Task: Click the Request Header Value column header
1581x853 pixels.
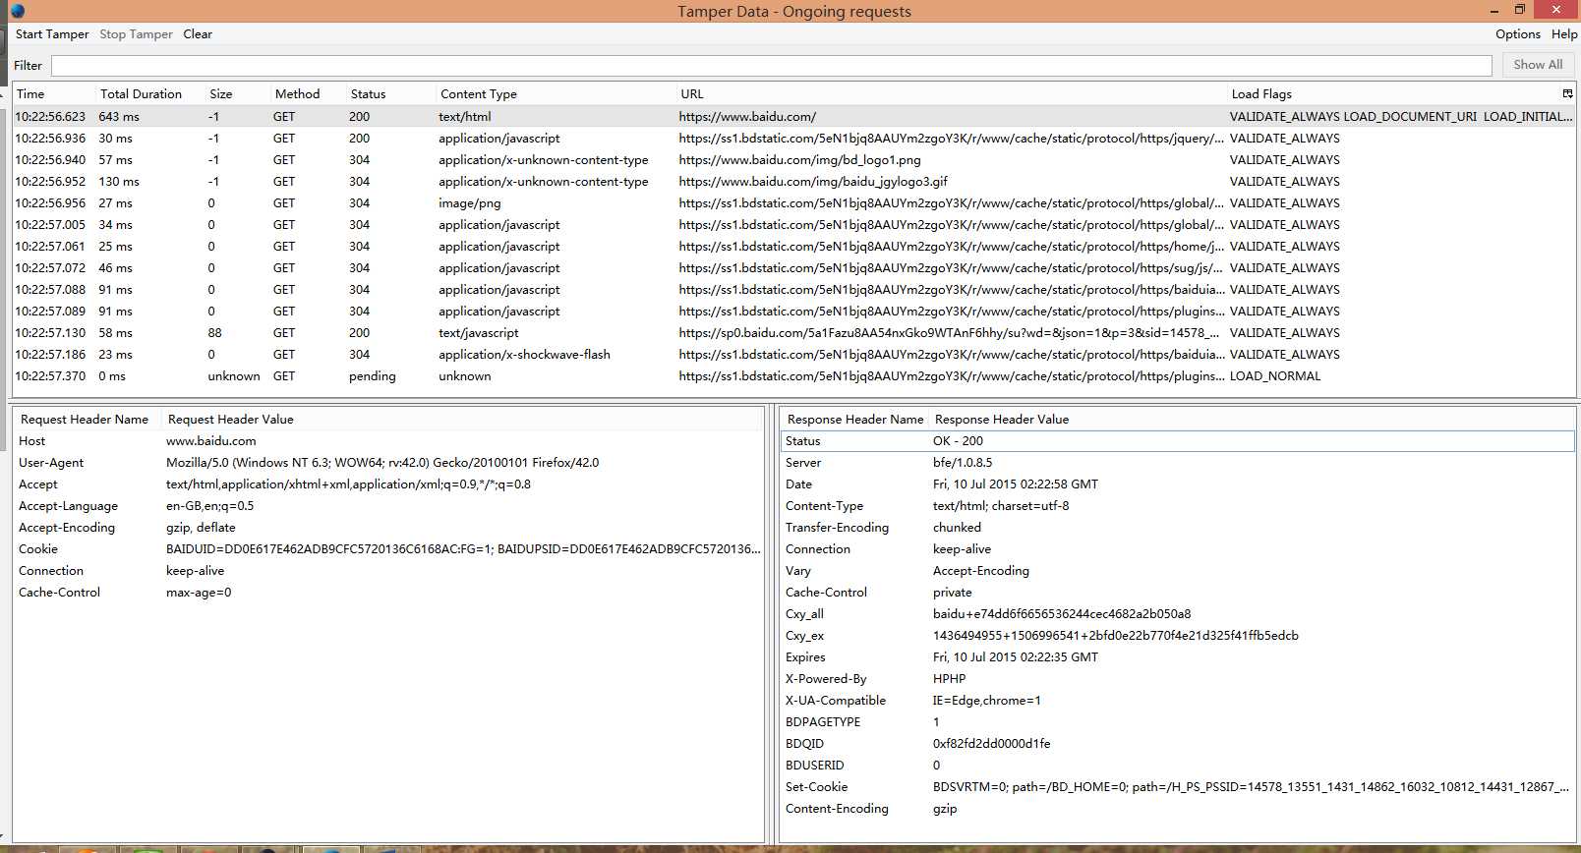Action: pos(463,420)
